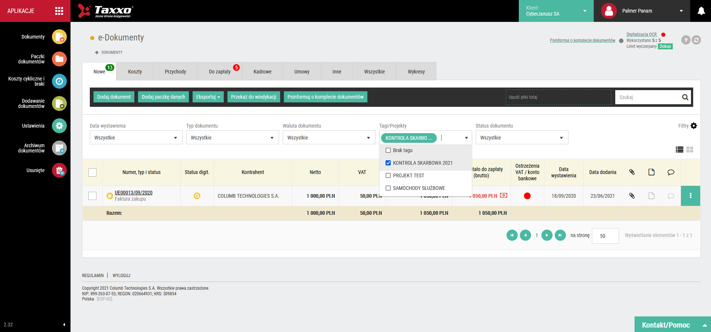The width and height of the screenshot is (711, 332).
Task: Open the Status dokumentu dropdown
Action: point(522,138)
